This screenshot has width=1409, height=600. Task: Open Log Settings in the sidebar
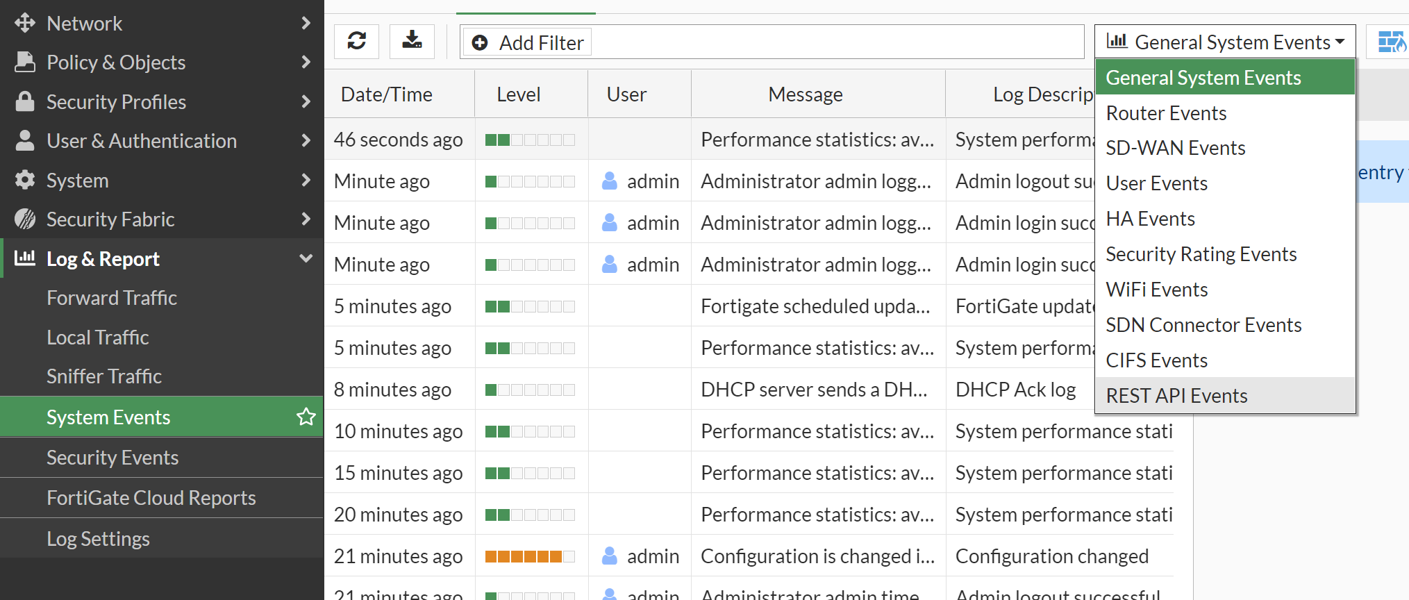pos(98,539)
